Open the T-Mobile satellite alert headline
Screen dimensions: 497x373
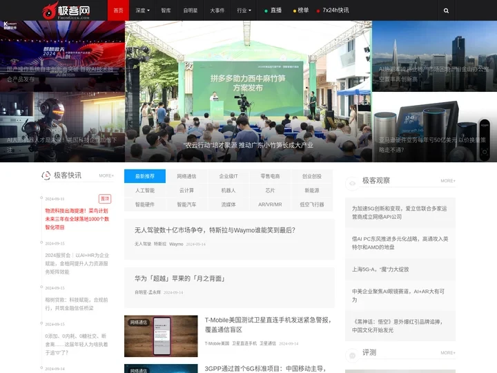point(268,325)
